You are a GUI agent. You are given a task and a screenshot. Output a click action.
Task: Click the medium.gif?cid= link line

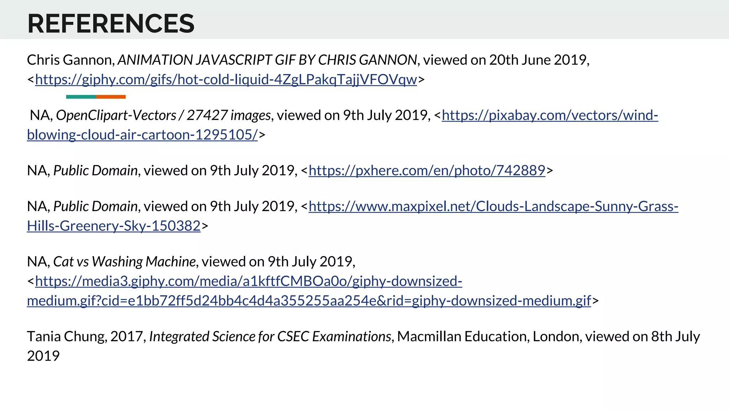[309, 301]
